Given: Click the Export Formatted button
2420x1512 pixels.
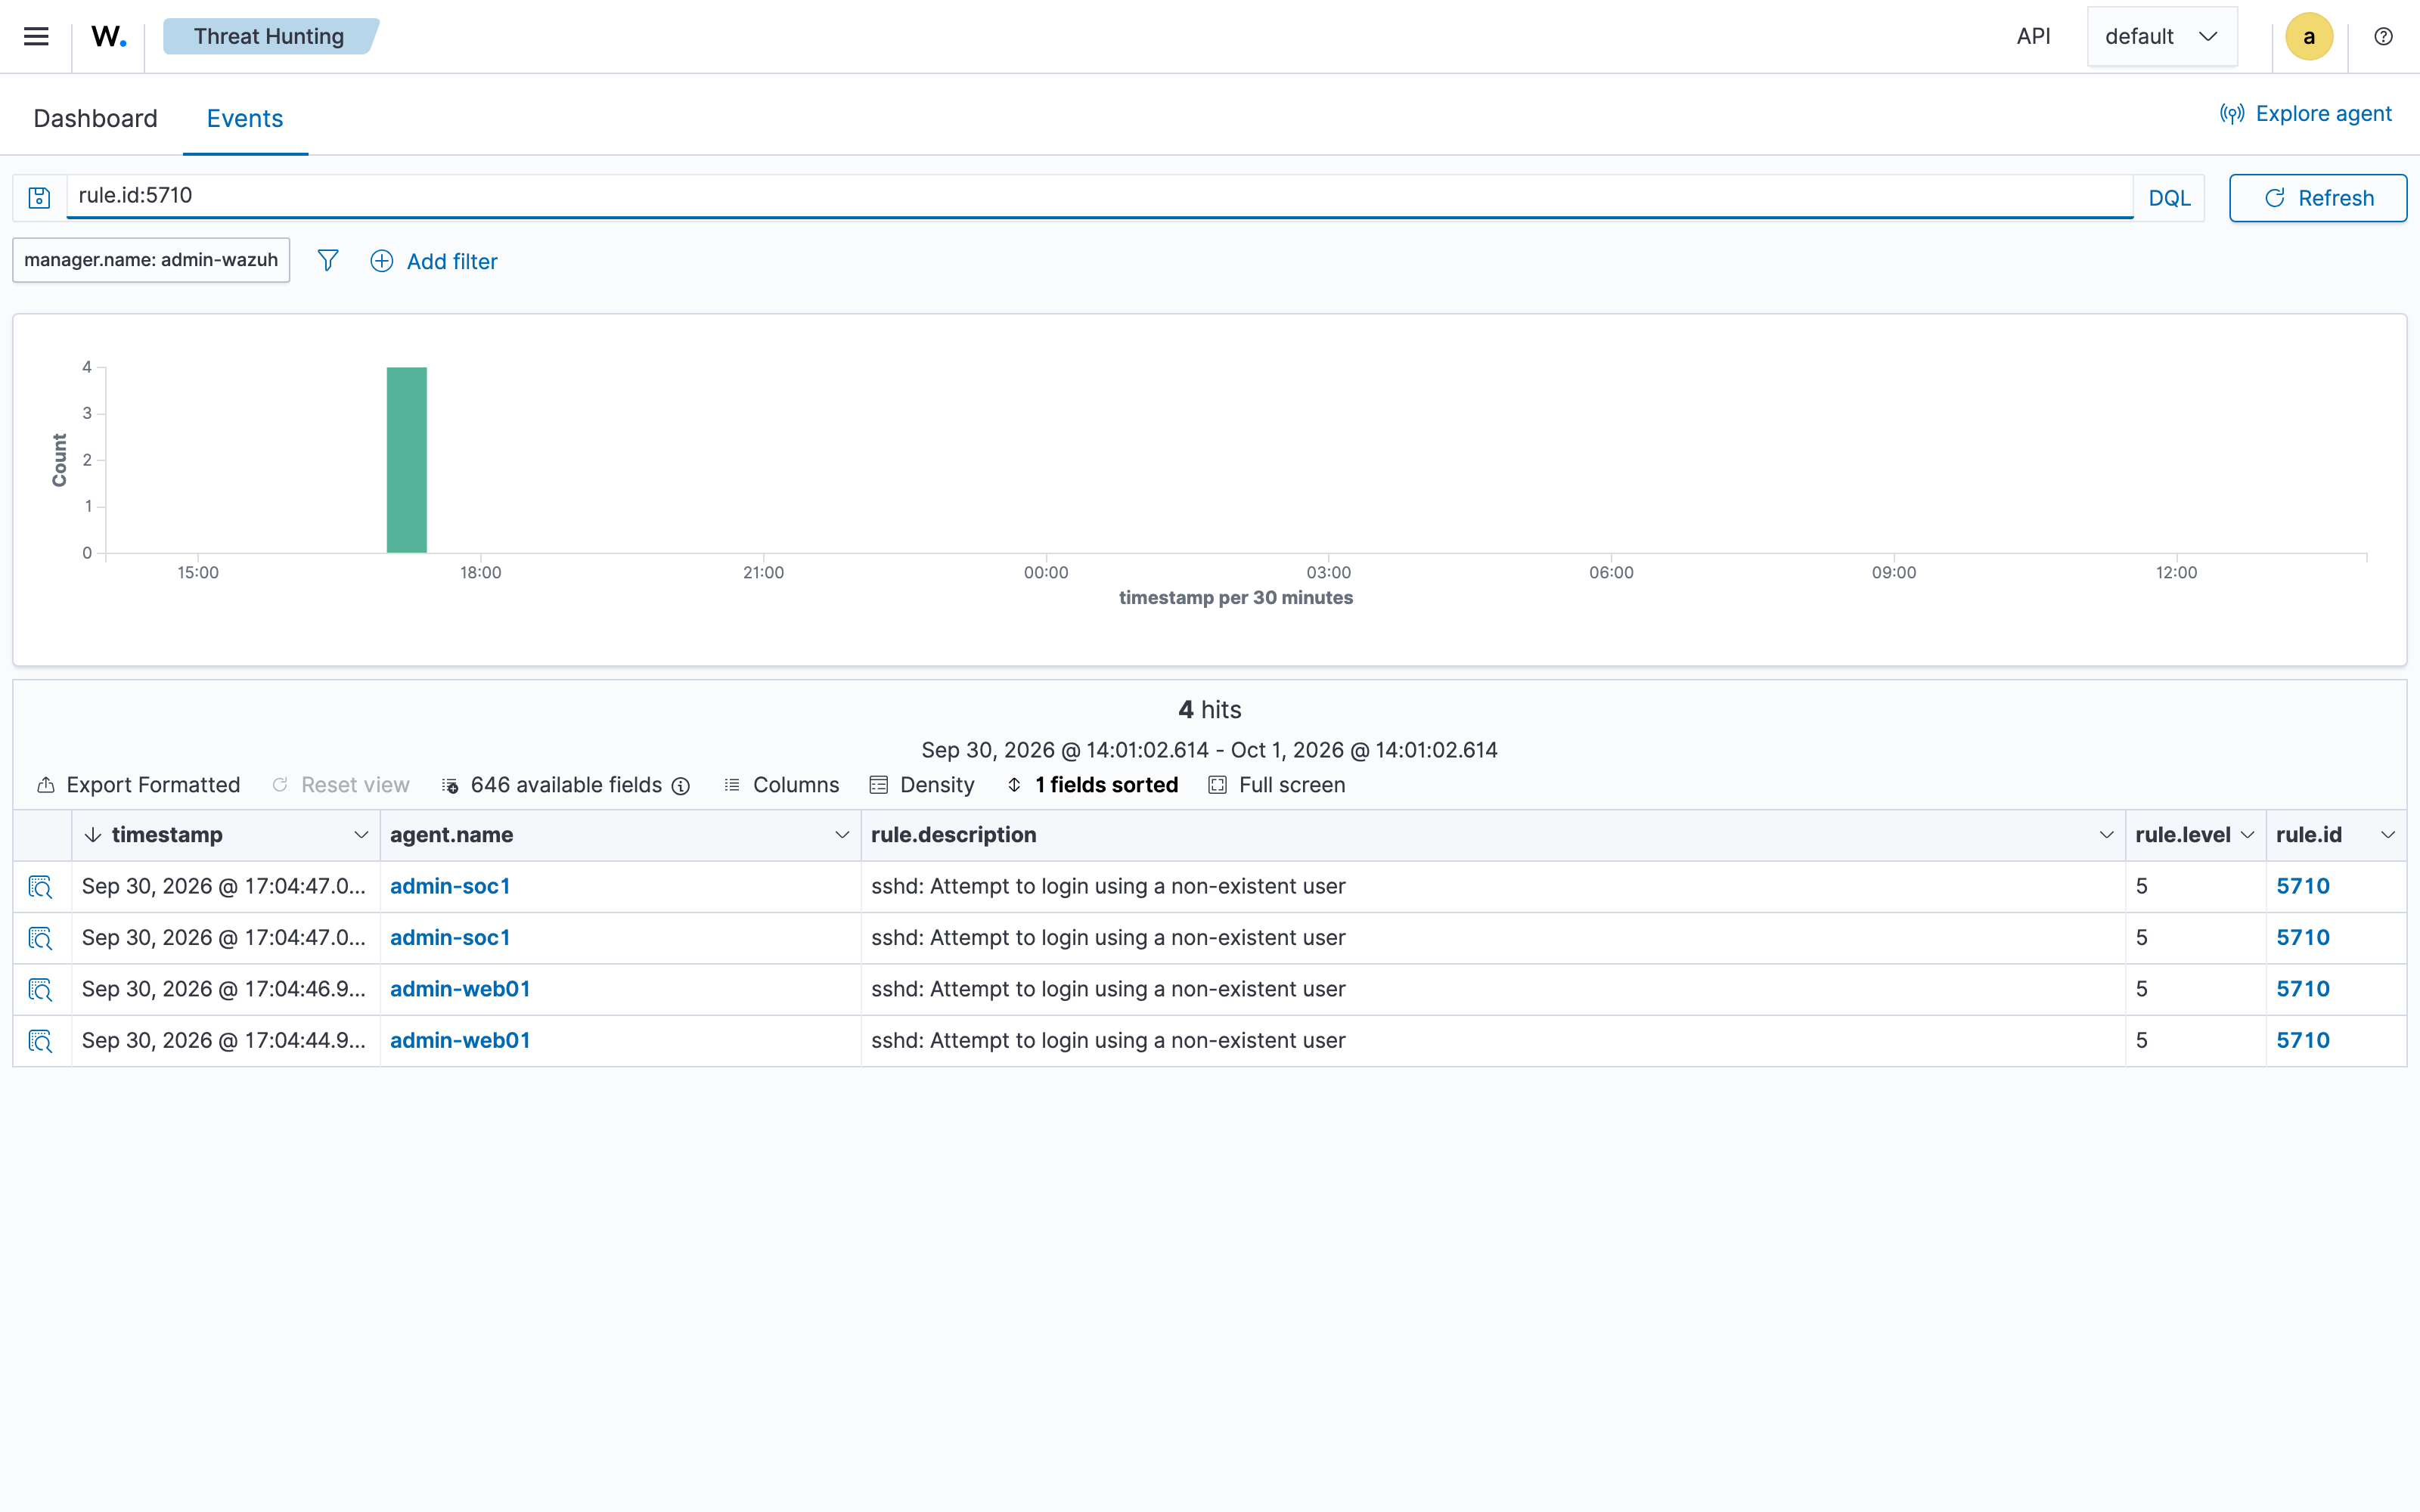Looking at the screenshot, I should [x=139, y=785].
